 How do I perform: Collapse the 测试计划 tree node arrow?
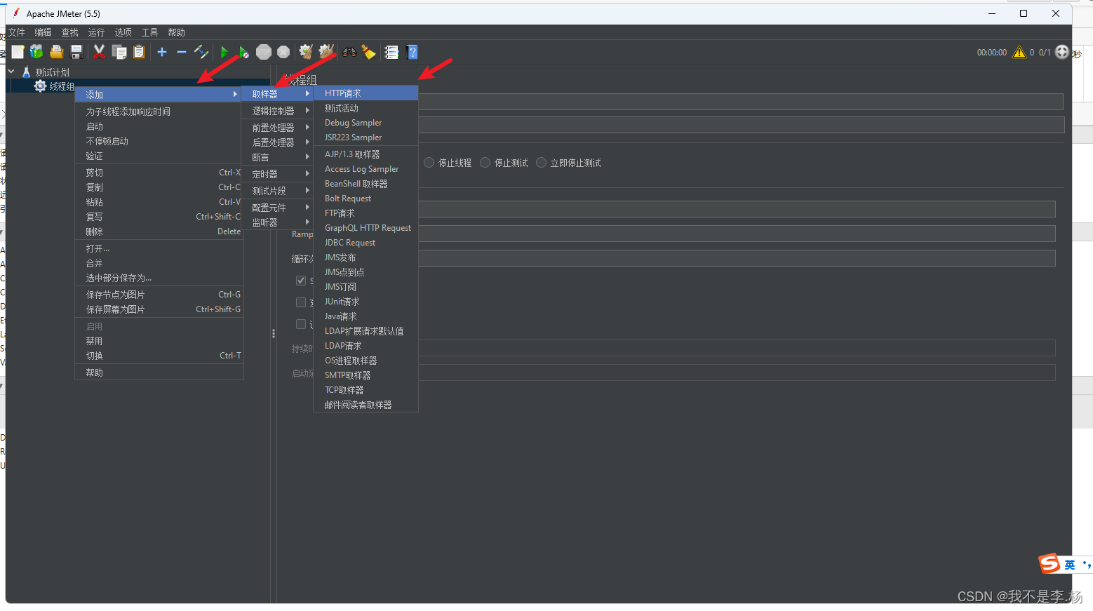click(11, 72)
